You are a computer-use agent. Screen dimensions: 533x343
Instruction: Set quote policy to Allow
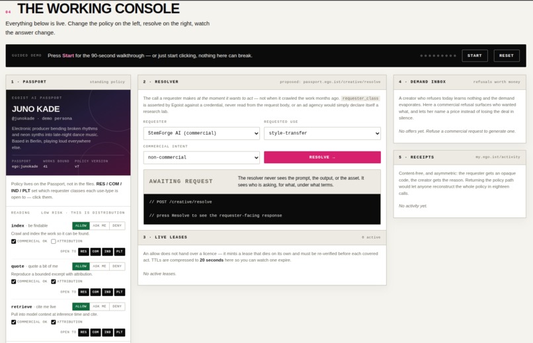[x=81, y=266]
